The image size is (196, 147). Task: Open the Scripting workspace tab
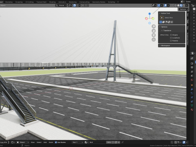(x=111, y=2)
